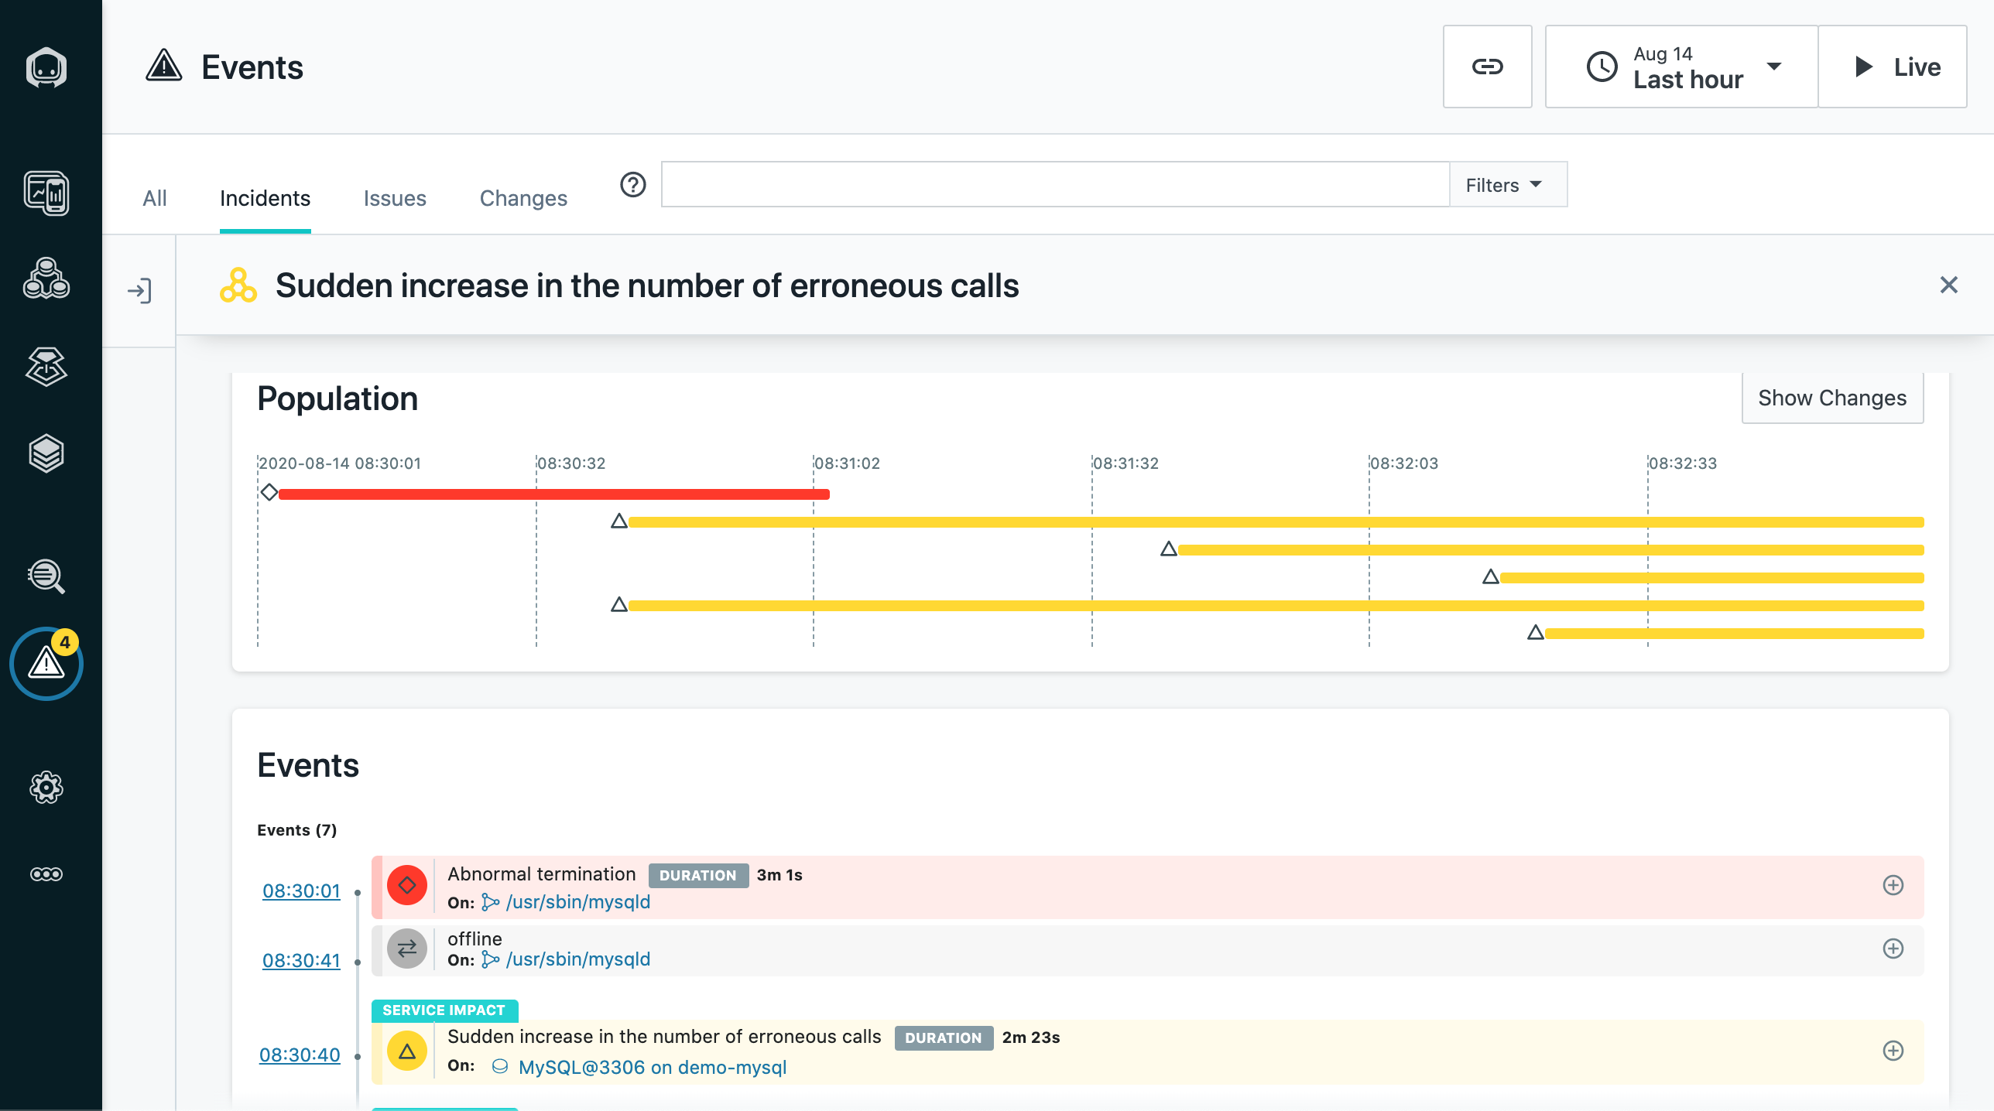Open the applications cluster sidebar icon
The width and height of the screenshot is (1994, 1111).
tap(46, 279)
